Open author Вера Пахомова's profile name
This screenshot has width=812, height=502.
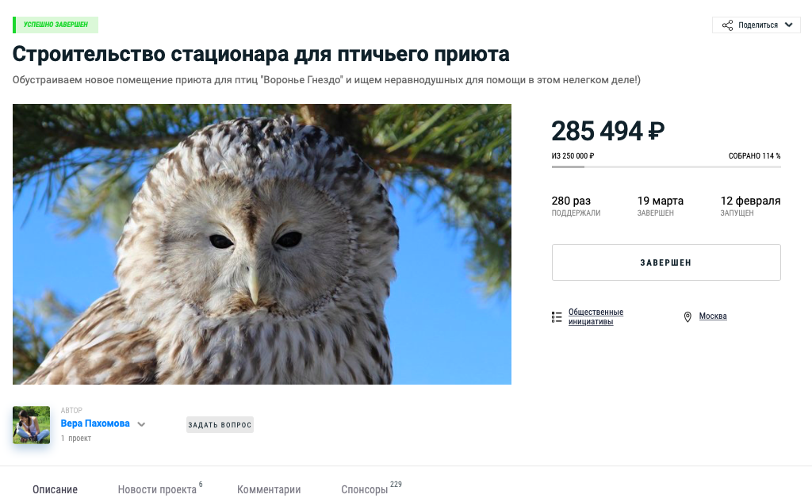95,423
